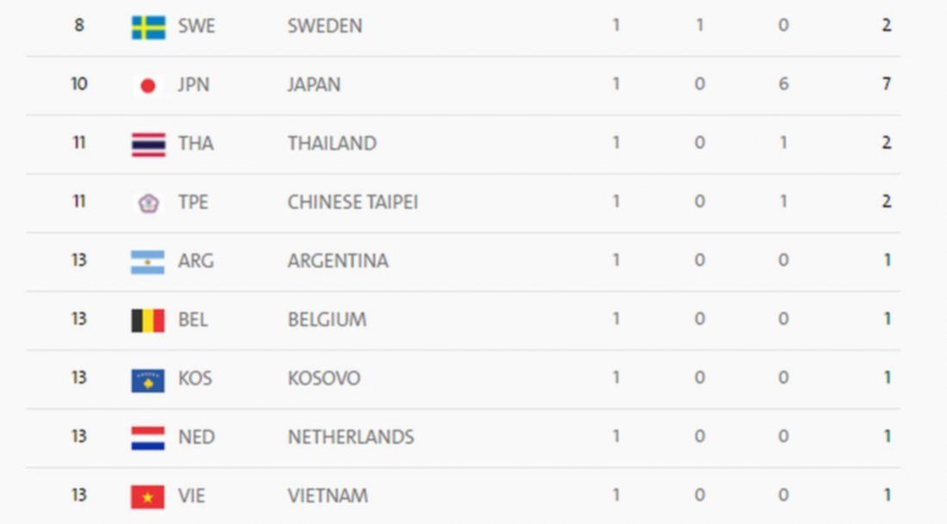Select the Vietnam flag icon

(148, 496)
